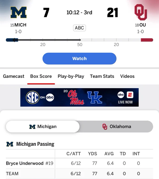Select the Box Score tab
Viewport: 159px width, 179px height.
click(41, 76)
